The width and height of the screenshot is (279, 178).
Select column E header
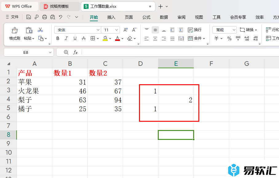pos(176,63)
